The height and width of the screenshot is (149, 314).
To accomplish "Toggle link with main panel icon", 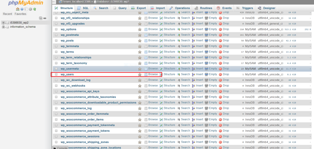I will pyautogui.click(x=45, y=18).
